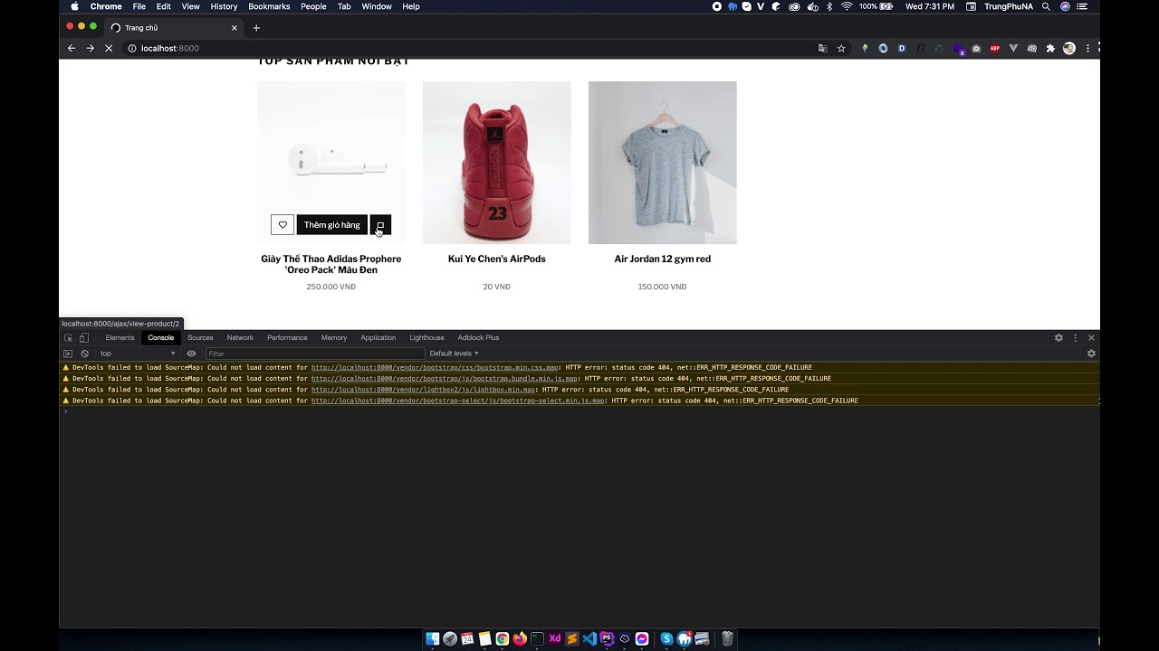Open the Kui Ye Chen's AirPods product link

tap(497, 259)
